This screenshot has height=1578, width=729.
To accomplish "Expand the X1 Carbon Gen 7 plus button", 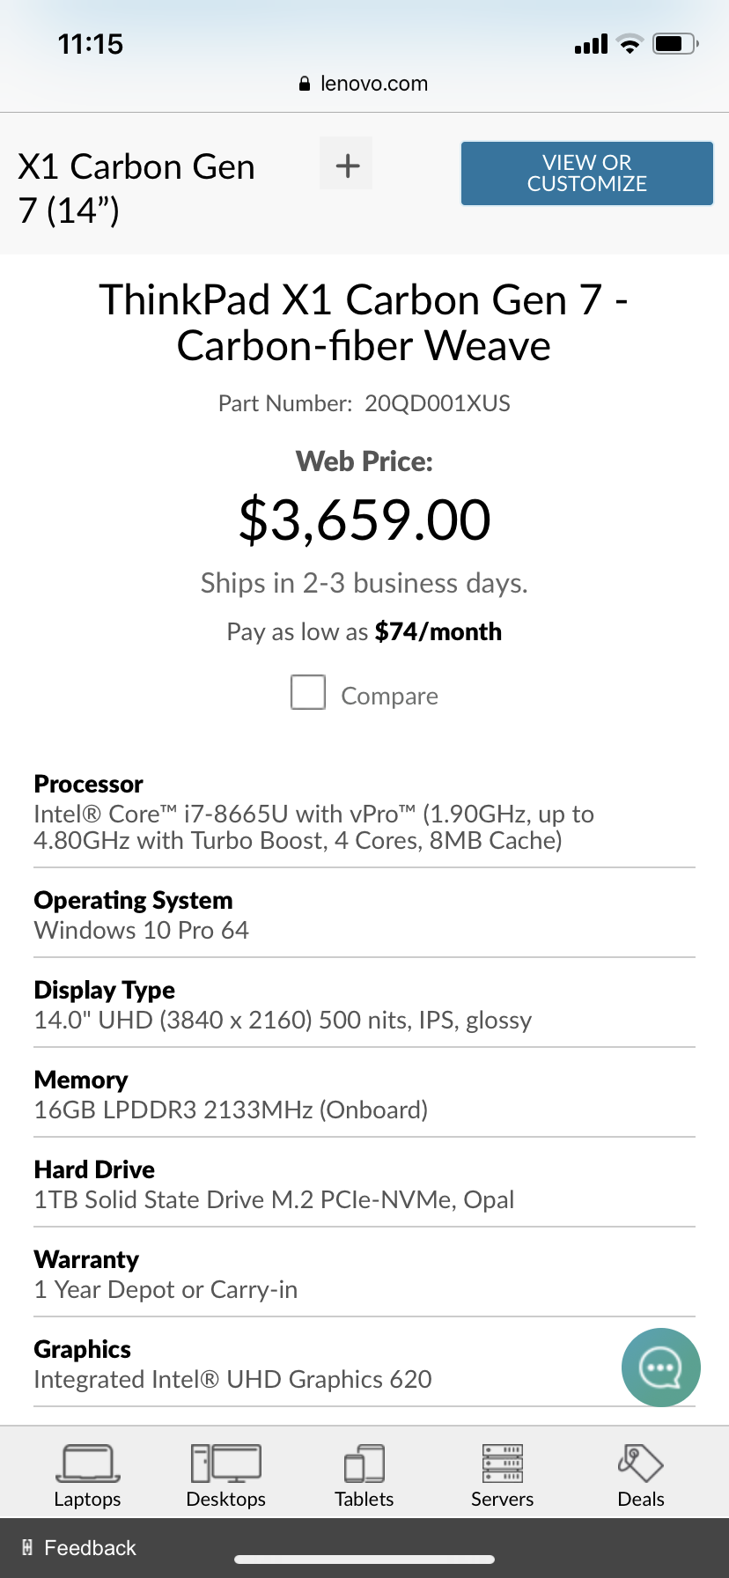I will [x=346, y=164].
